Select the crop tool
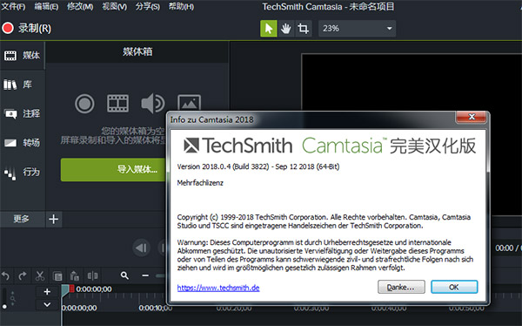 [x=303, y=29]
